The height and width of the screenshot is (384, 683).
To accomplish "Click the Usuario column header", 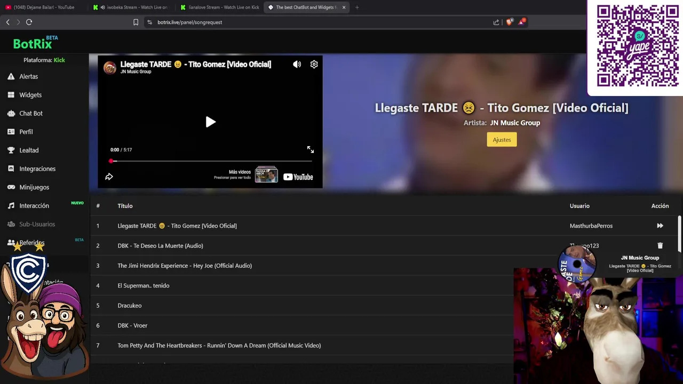I will pyautogui.click(x=579, y=206).
